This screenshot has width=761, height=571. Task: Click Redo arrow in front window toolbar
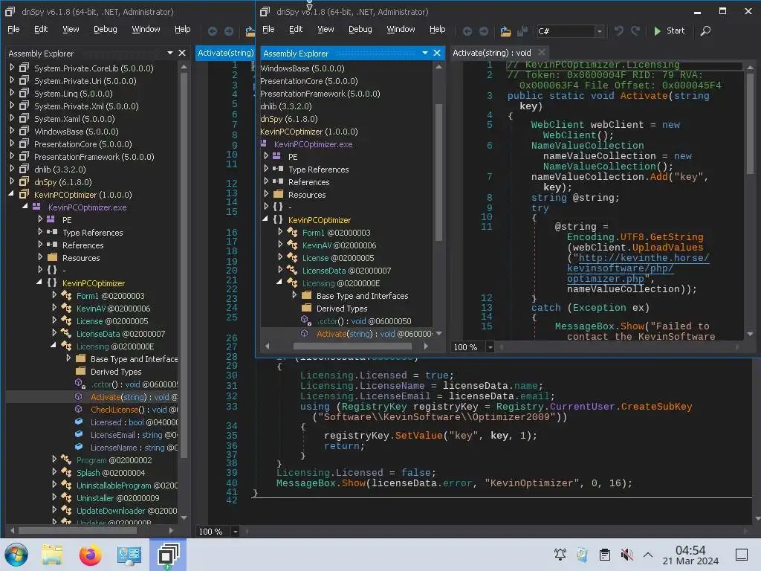[635, 30]
